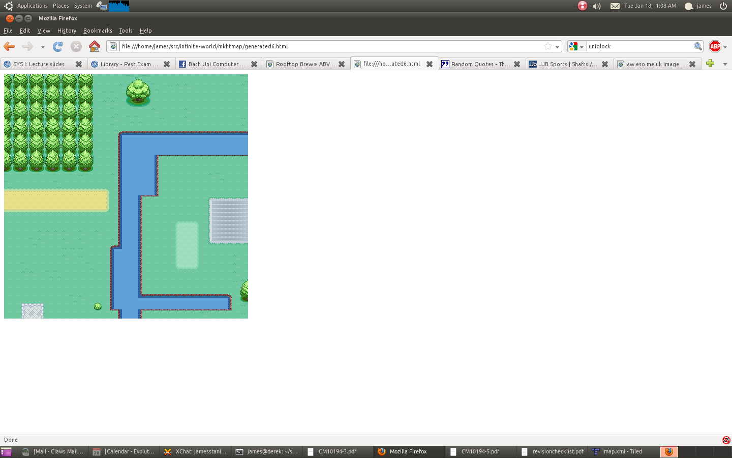
Task: Reload the current page
Action: click(58, 46)
